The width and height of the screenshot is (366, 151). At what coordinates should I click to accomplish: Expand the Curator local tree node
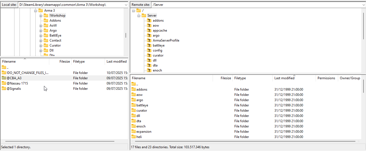(41, 45)
